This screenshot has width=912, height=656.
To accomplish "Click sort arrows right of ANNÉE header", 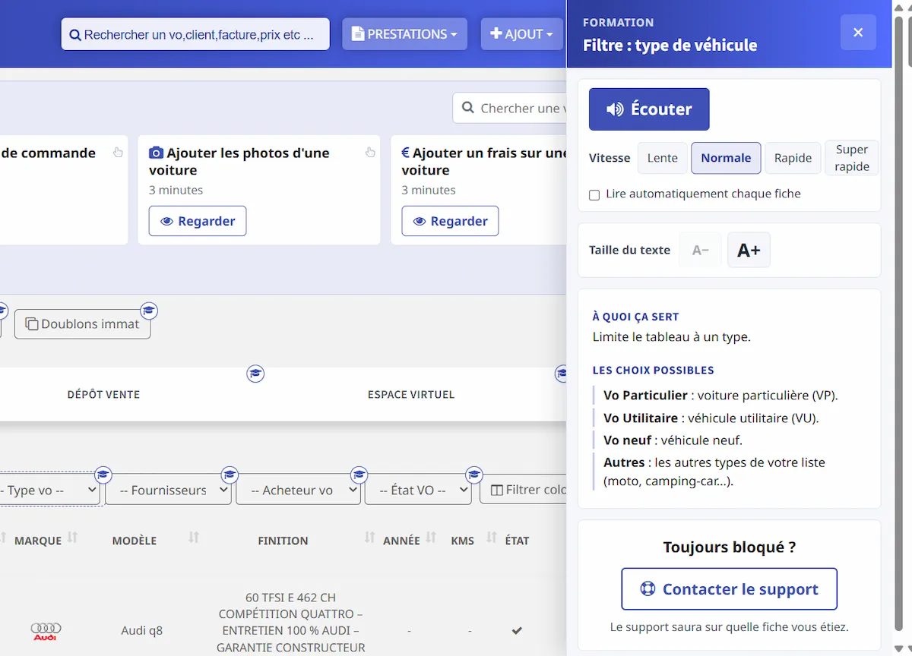I will tap(431, 538).
